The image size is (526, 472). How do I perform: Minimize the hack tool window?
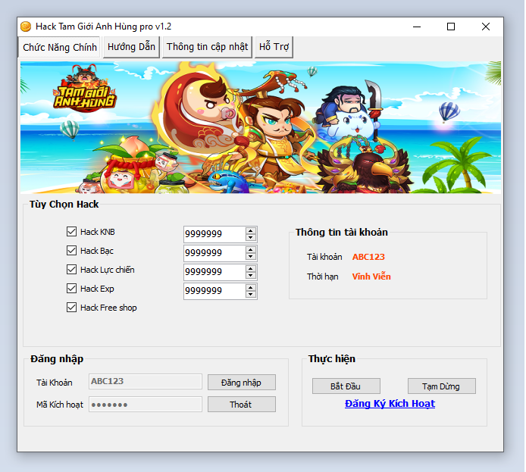click(416, 27)
